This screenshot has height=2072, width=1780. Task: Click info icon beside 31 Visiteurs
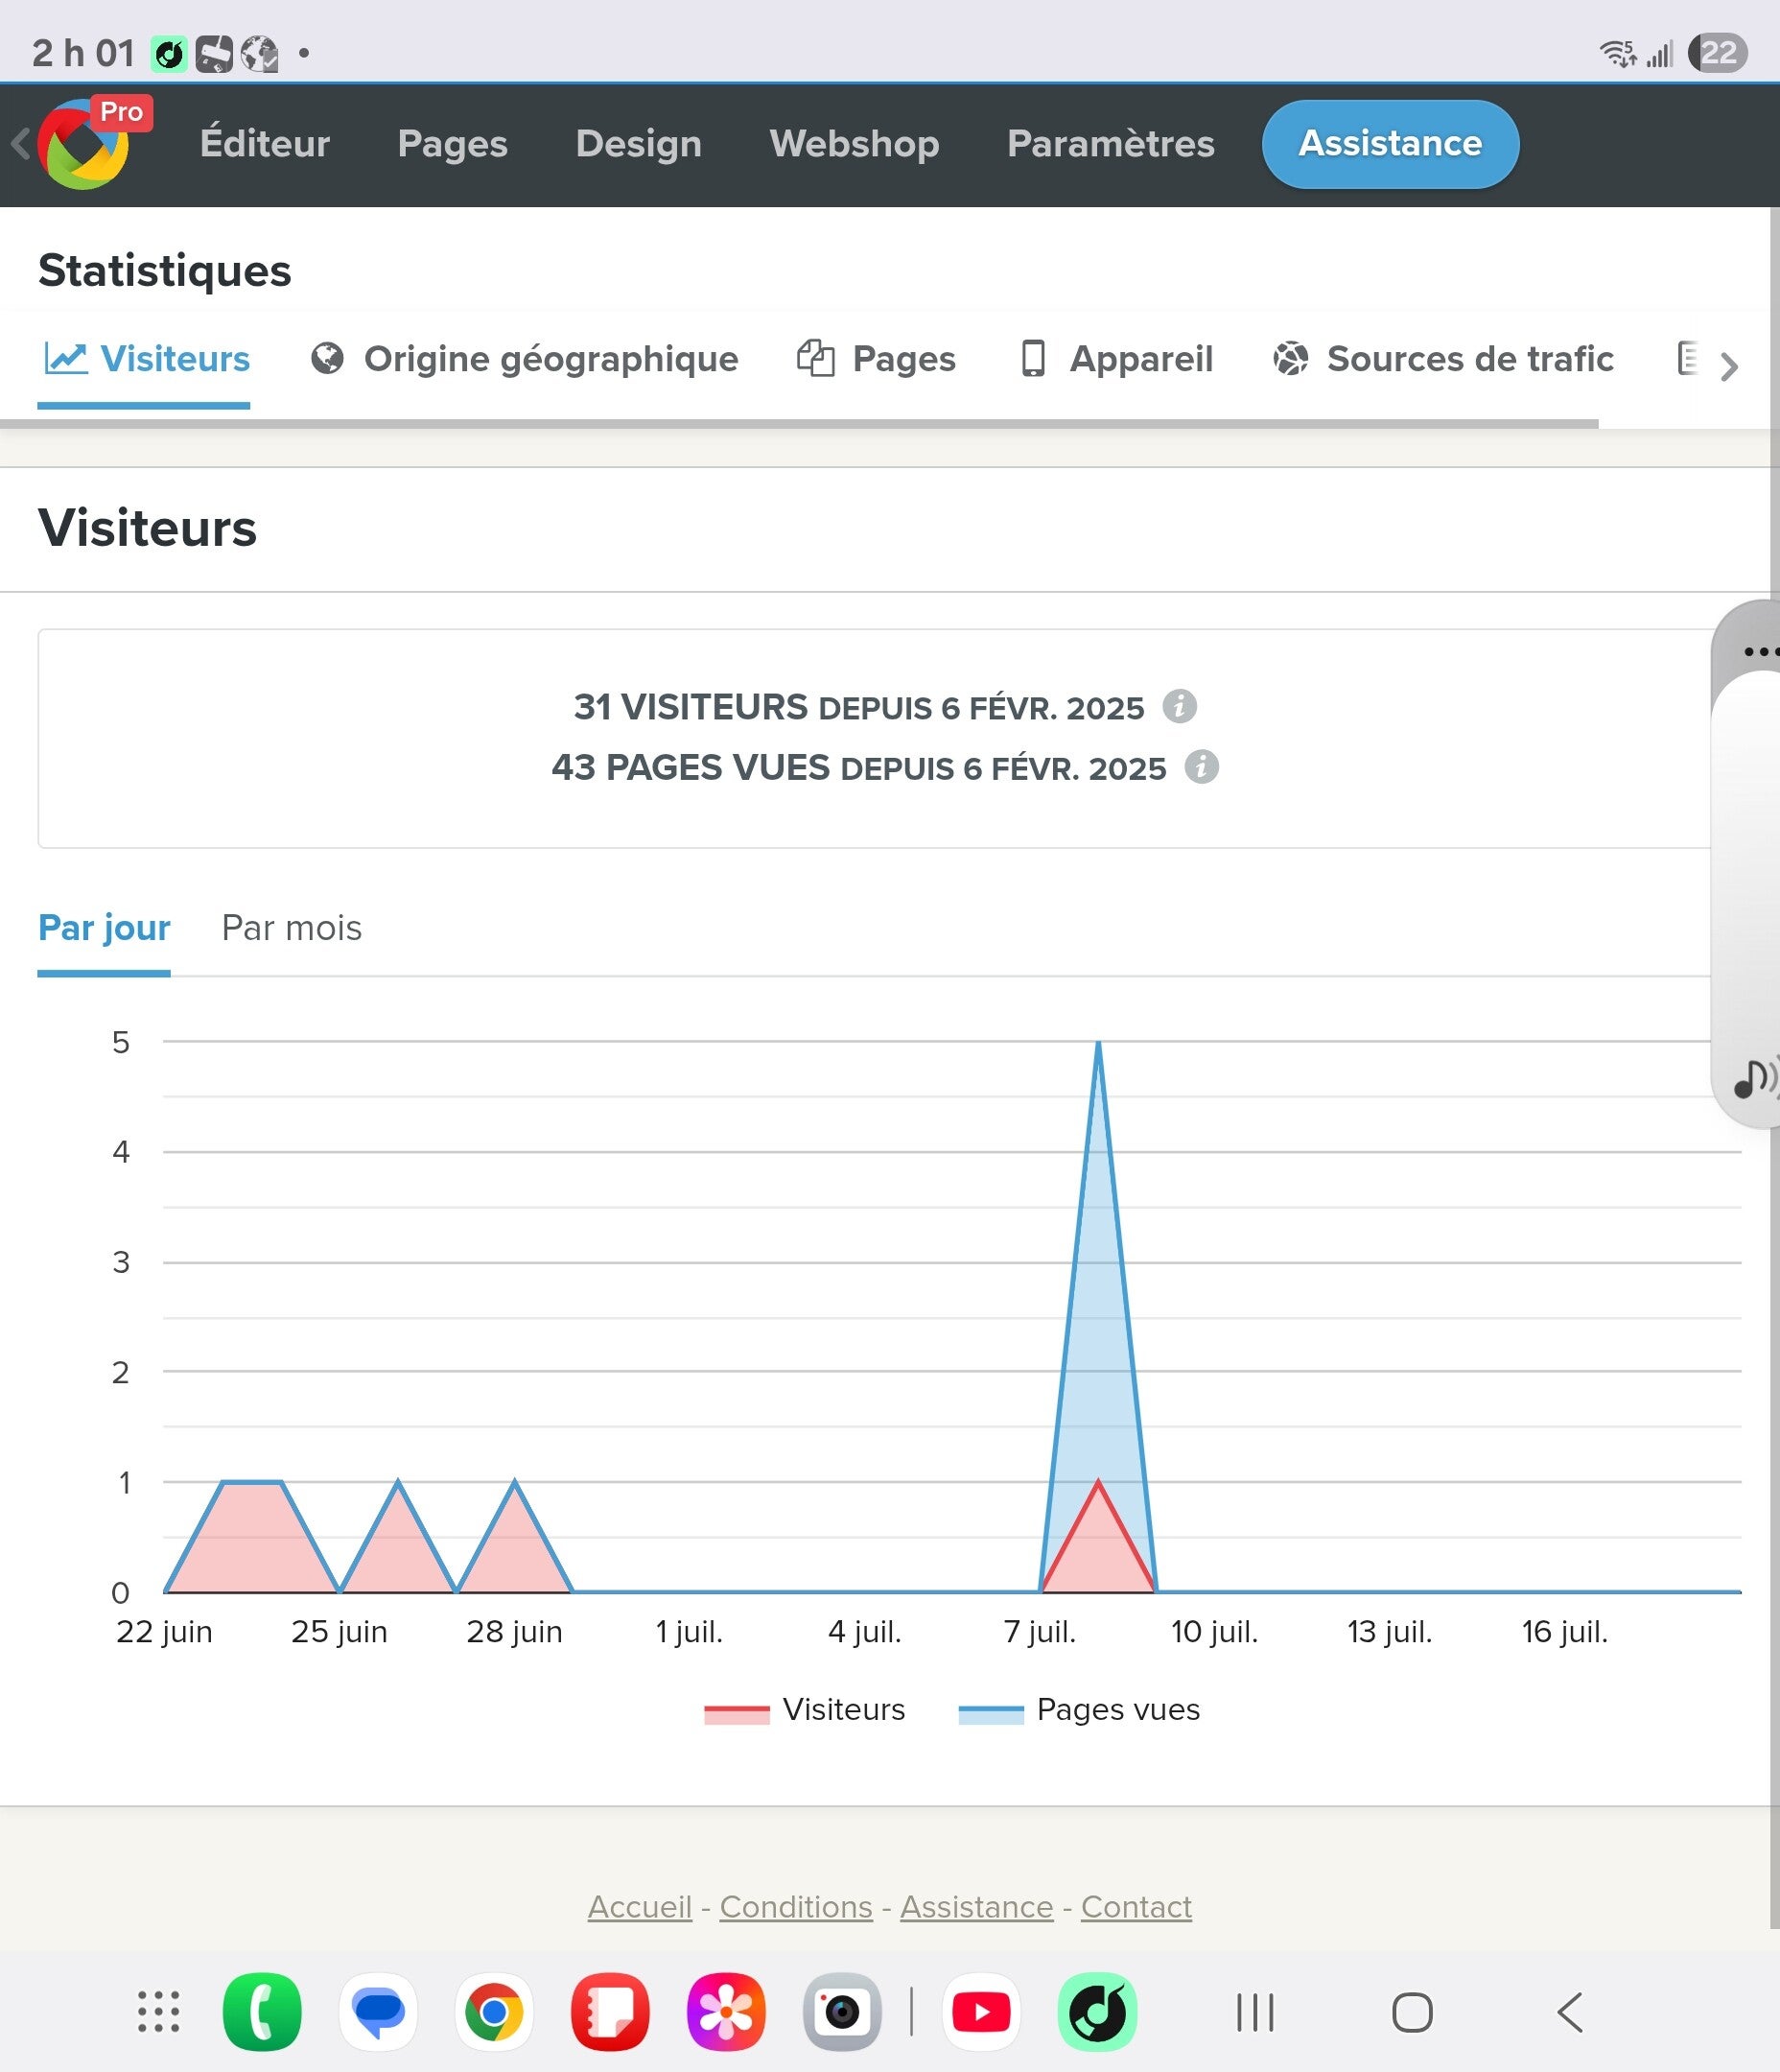1179,706
